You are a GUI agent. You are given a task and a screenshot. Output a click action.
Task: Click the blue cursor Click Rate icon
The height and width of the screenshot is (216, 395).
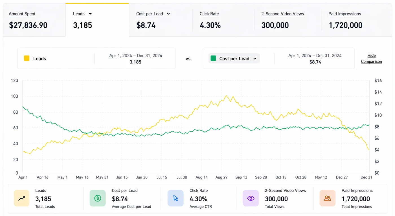point(175,198)
